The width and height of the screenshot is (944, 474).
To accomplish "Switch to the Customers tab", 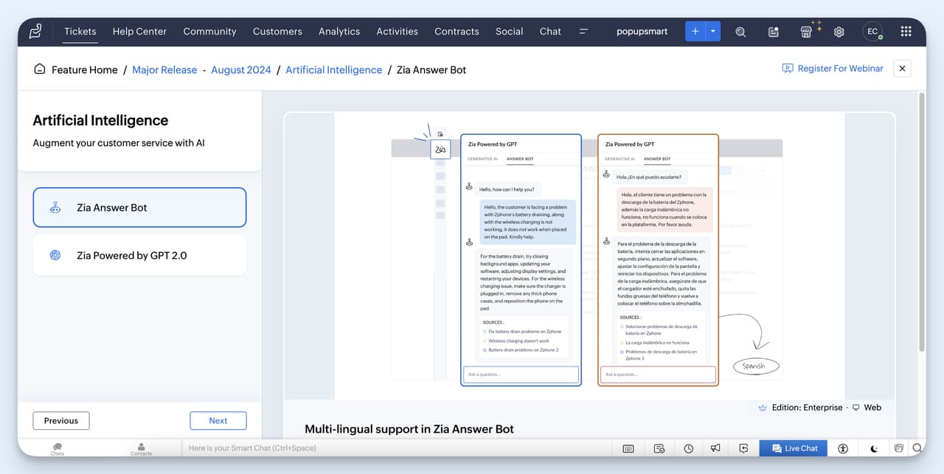I will 277,32.
